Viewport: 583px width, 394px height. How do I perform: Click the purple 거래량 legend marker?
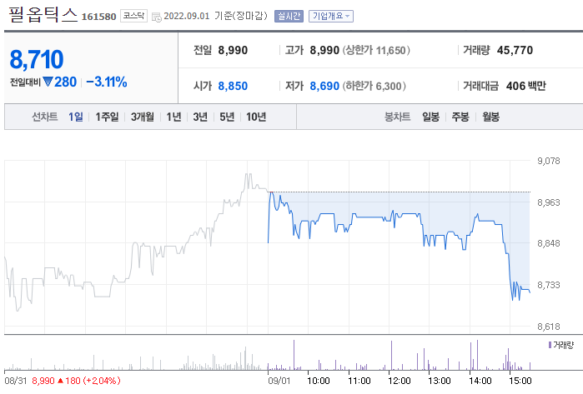pos(550,345)
